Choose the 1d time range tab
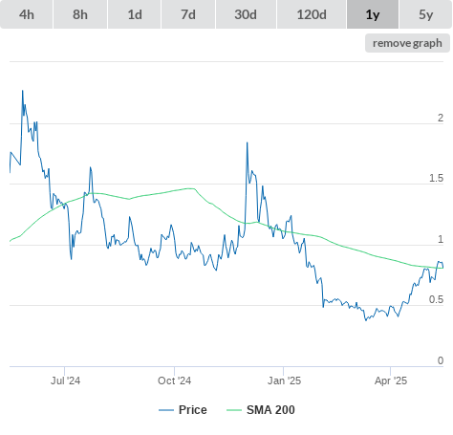453x435 pixels. pyautogui.click(x=135, y=14)
